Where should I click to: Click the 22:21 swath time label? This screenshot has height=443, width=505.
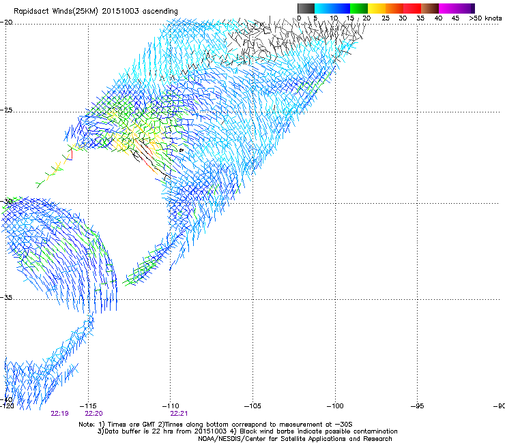point(179,413)
